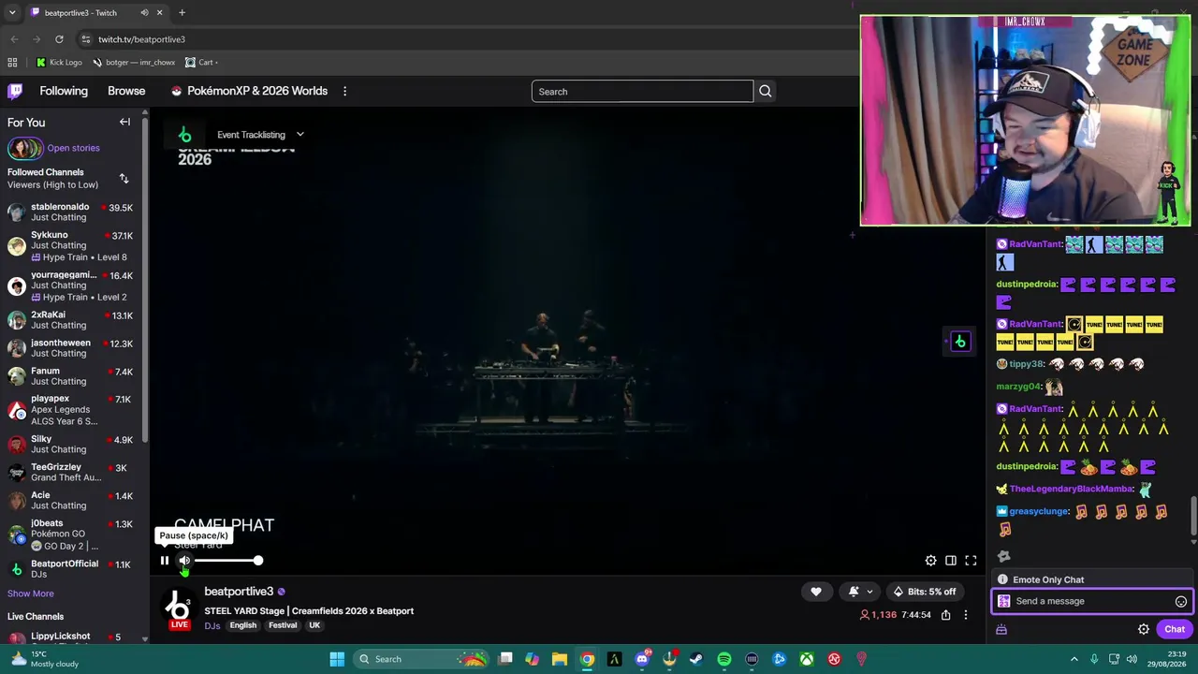Open Discord from the taskbar
The width and height of the screenshot is (1198, 674).
(x=642, y=659)
